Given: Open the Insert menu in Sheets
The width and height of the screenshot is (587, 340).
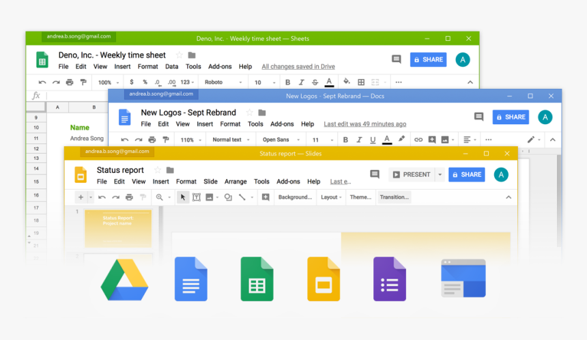Looking at the screenshot, I should pyautogui.click(x=122, y=67).
